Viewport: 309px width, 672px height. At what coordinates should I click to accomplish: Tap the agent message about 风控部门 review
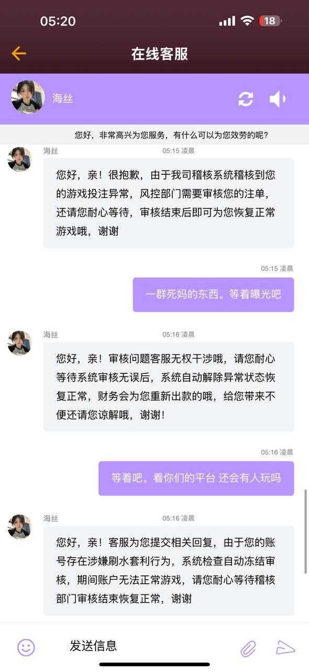(169, 203)
